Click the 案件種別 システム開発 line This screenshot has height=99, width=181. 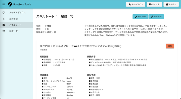(x=54, y=62)
